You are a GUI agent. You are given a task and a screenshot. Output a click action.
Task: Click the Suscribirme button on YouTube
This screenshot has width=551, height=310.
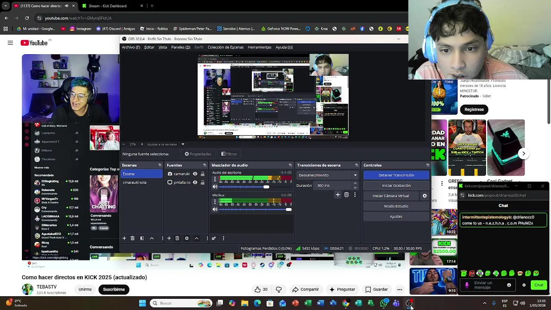click(114, 289)
